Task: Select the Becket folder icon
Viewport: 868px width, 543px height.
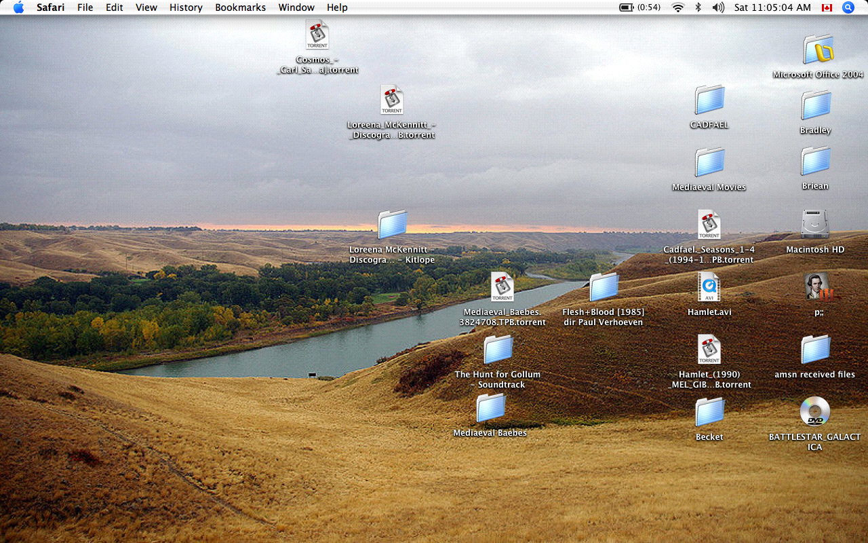Action: (x=709, y=412)
